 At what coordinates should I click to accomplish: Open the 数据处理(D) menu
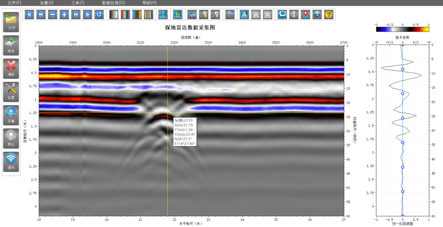pyautogui.click(x=113, y=3)
